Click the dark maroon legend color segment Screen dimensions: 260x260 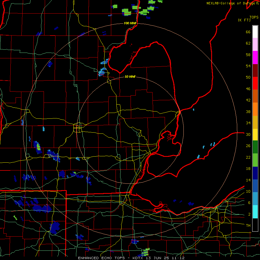(x=255, y=70)
